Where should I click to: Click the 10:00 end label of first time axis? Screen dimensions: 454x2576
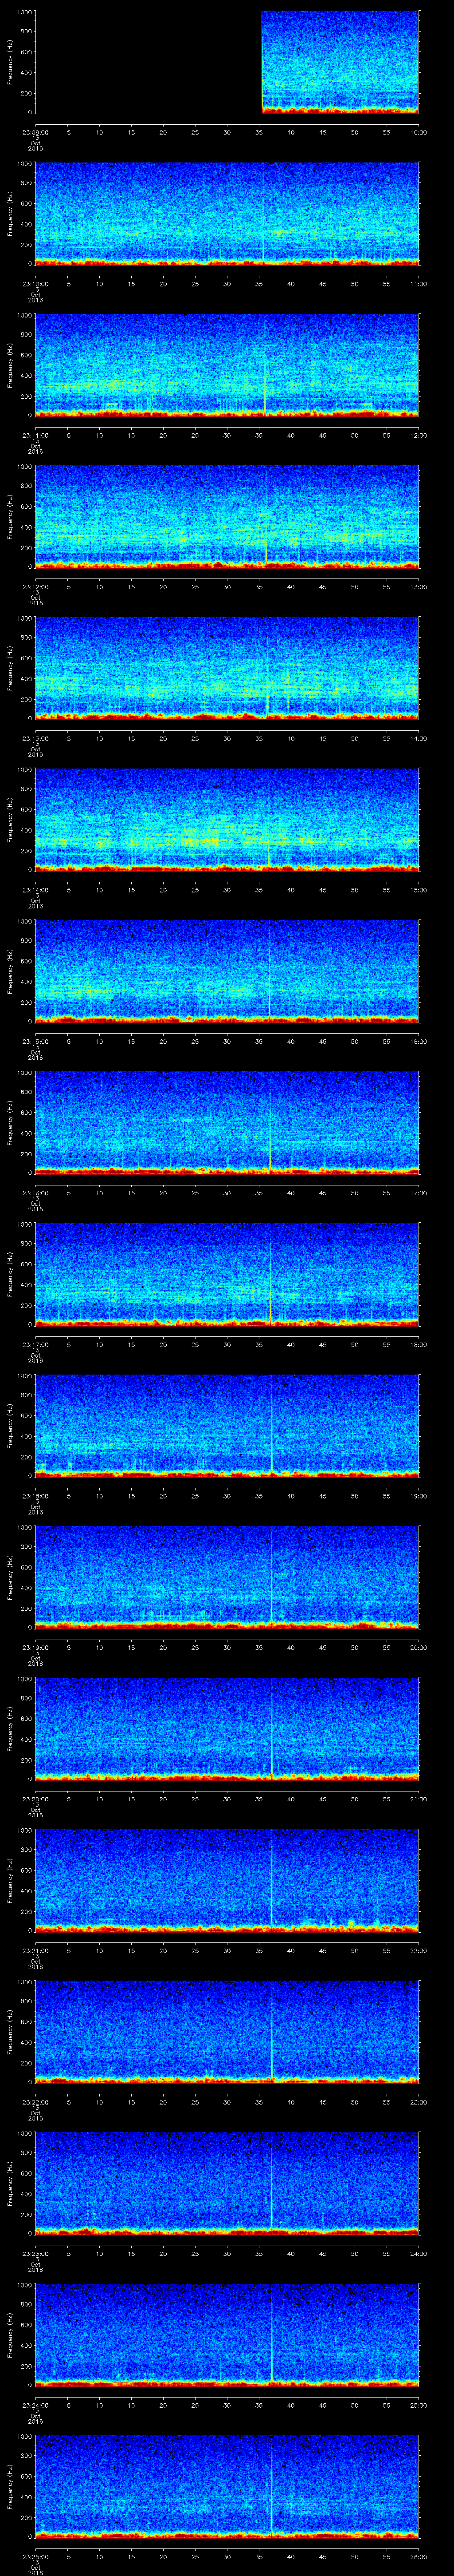[x=418, y=131]
